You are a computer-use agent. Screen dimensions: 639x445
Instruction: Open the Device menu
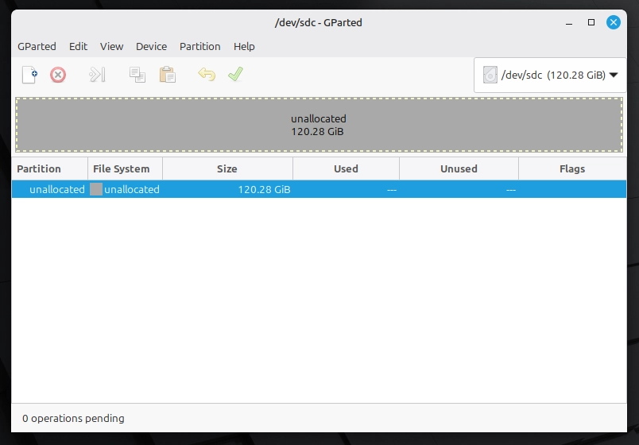[151, 46]
